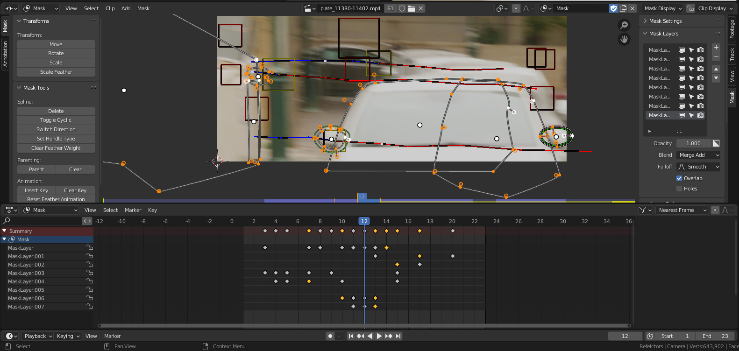739x351 pixels.
Task: Remove mask layer with minus icon
Action: click(x=716, y=56)
